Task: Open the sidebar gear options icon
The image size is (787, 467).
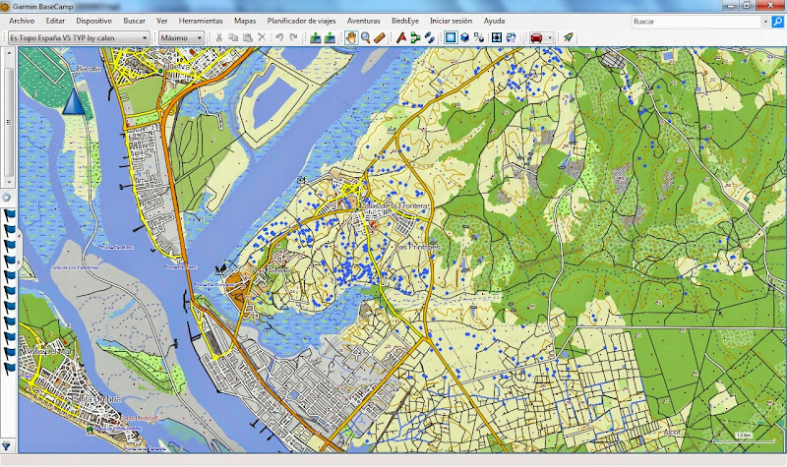Action: [7, 198]
